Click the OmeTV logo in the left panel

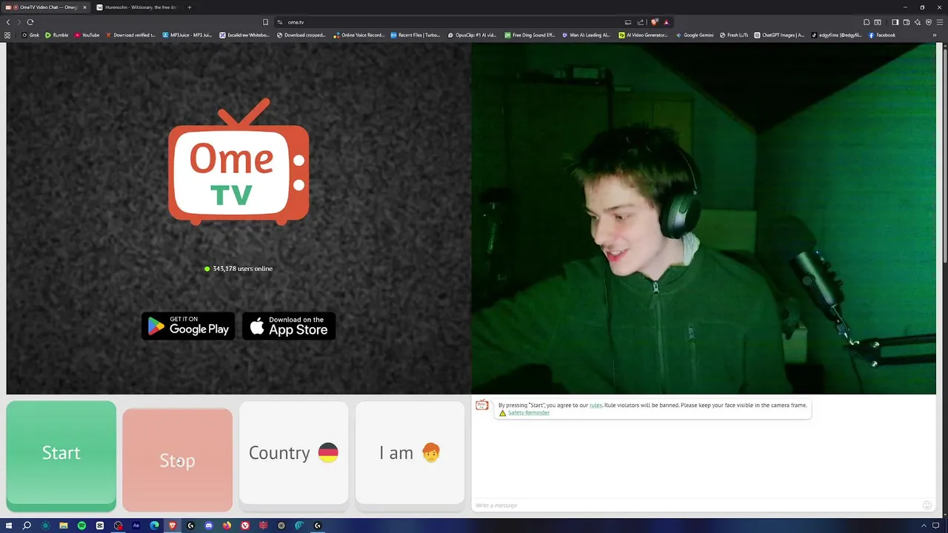click(238, 162)
